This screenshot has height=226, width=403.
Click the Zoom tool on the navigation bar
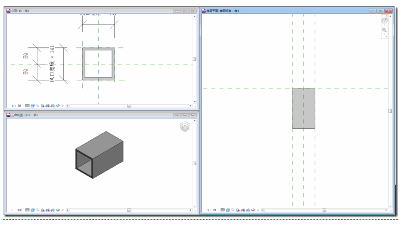(x=384, y=30)
